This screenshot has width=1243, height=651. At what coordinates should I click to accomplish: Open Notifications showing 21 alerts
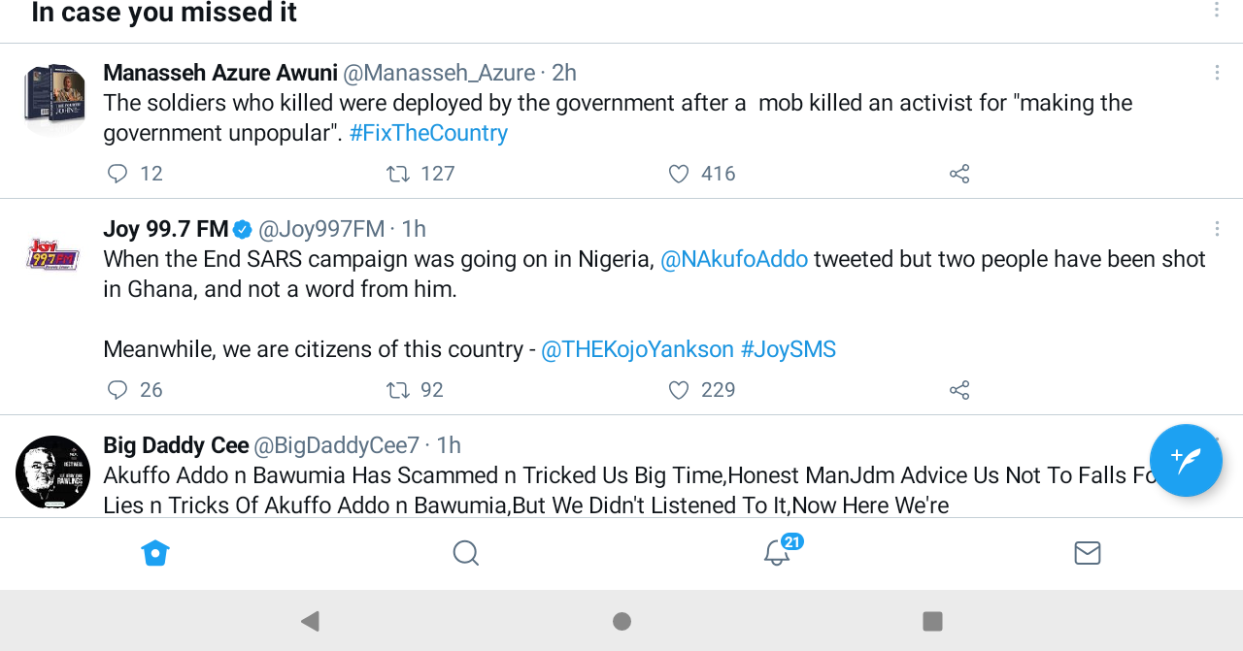coord(777,553)
